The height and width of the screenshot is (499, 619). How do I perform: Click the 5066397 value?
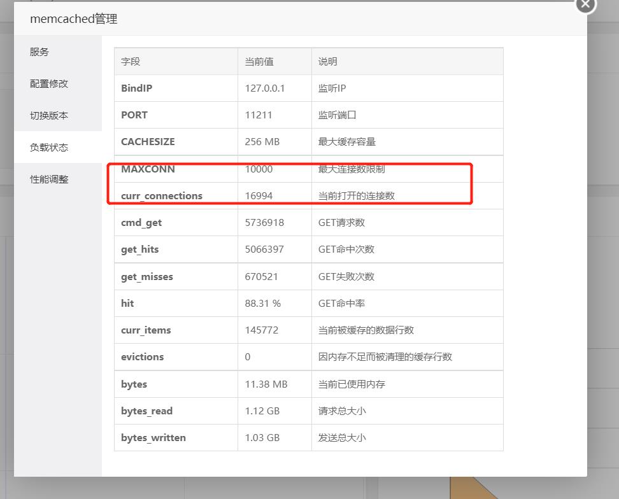click(264, 250)
